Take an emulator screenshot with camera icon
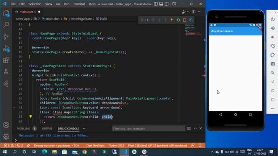 tap(273, 64)
